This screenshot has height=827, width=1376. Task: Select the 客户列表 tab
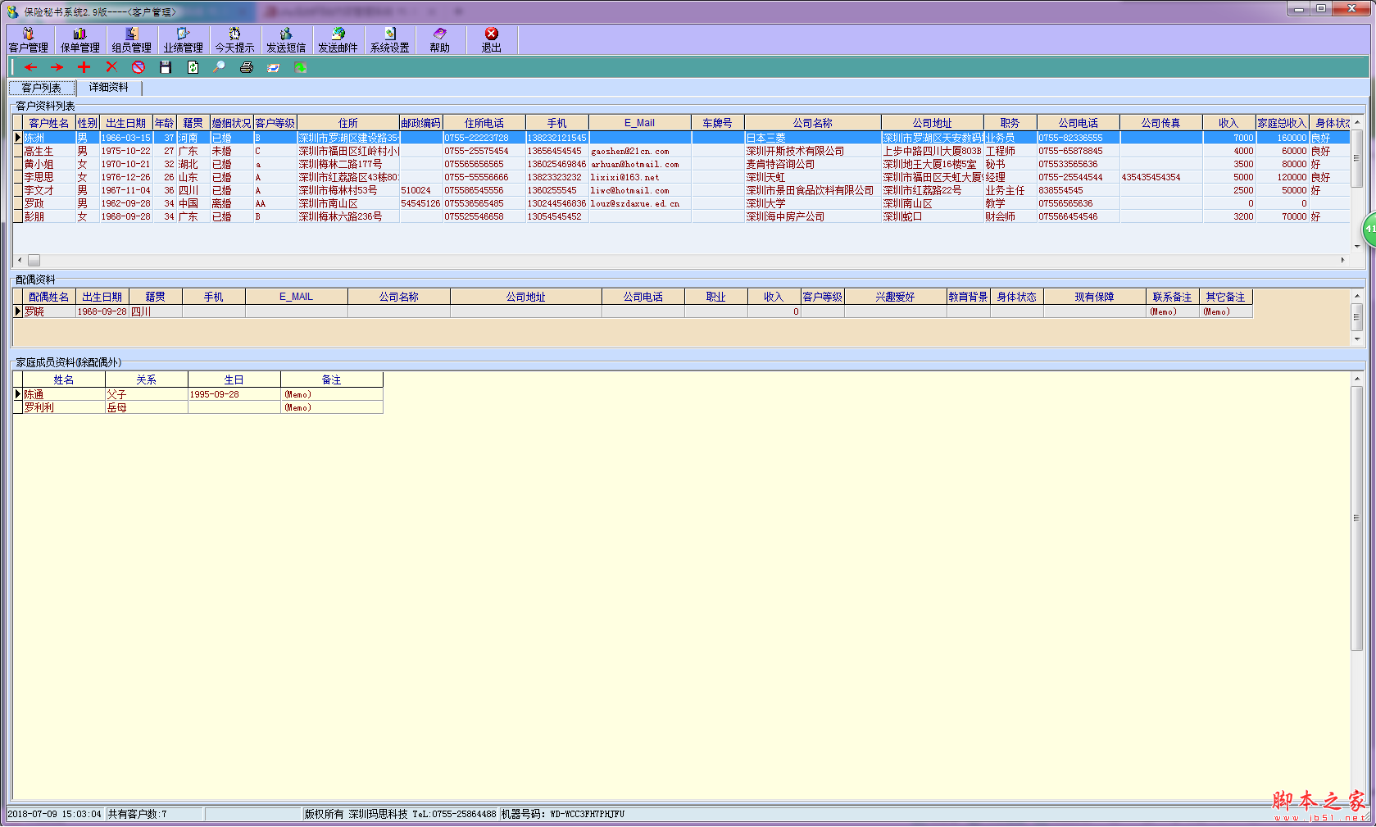pyautogui.click(x=42, y=88)
